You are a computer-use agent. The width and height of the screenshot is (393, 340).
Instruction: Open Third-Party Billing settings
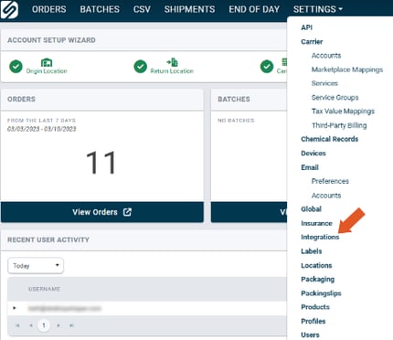339,125
